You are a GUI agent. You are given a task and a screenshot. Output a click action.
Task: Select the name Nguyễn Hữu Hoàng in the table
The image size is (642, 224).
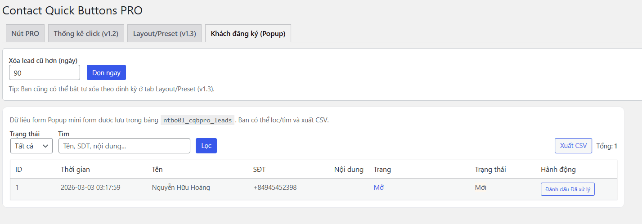pos(181,188)
